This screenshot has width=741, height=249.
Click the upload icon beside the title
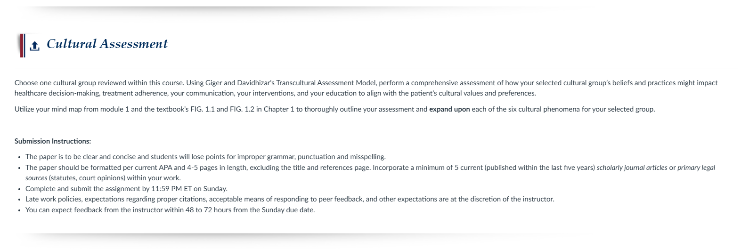[x=34, y=46]
